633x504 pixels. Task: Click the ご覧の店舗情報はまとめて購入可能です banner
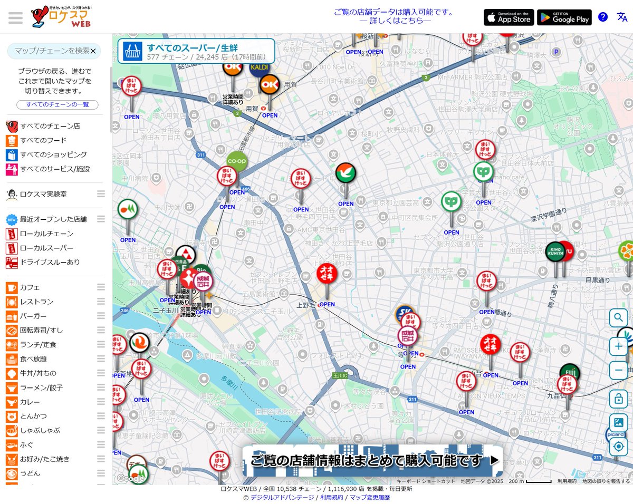click(x=372, y=461)
